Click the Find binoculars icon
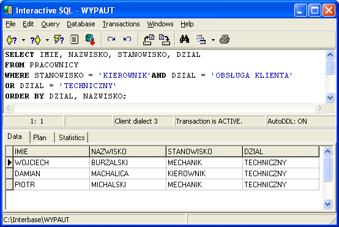 184,39
